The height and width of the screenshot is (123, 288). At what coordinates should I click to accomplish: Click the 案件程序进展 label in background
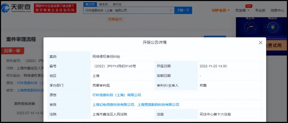pos(24,104)
